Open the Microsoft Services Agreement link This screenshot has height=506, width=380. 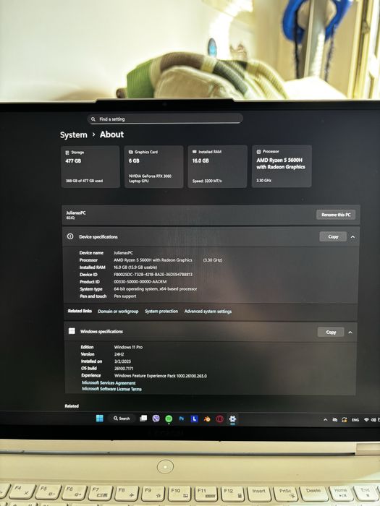point(109,383)
